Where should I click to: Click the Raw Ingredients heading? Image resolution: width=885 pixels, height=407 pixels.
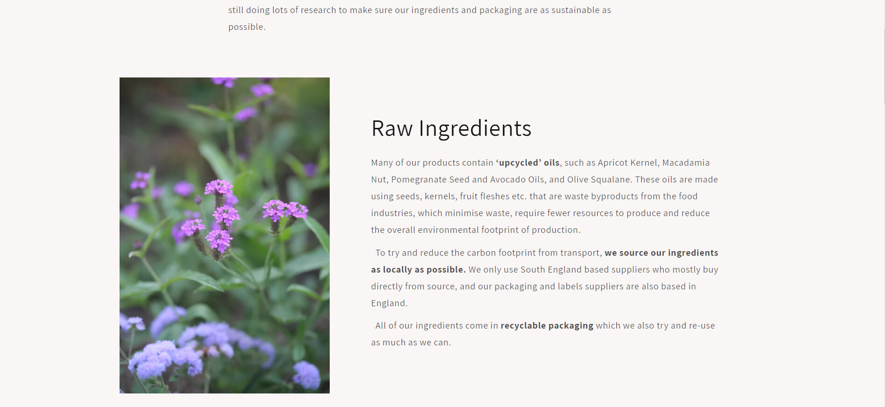451,128
